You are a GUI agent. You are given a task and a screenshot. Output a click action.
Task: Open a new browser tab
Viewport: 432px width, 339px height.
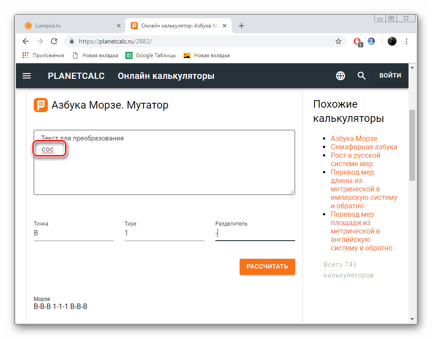click(x=241, y=26)
